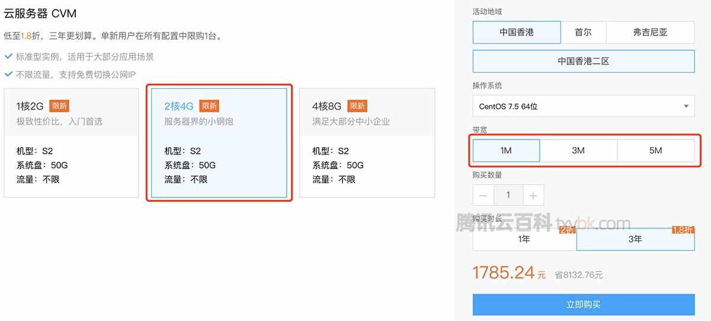Choose the 首尔 region

[583, 33]
